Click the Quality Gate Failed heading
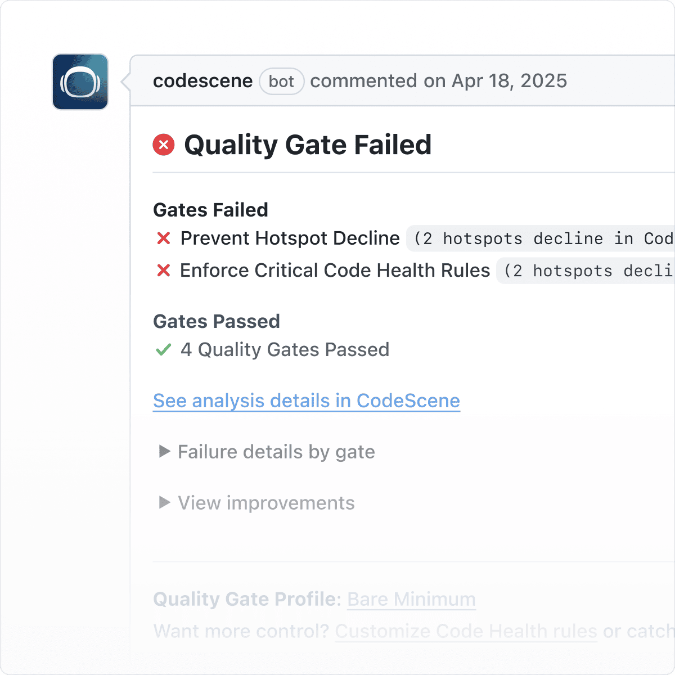The height and width of the screenshot is (675, 675). (307, 145)
